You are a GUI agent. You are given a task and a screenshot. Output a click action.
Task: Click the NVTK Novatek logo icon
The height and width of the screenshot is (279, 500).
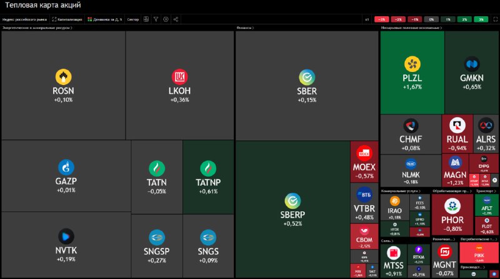click(x=66, y=236)
